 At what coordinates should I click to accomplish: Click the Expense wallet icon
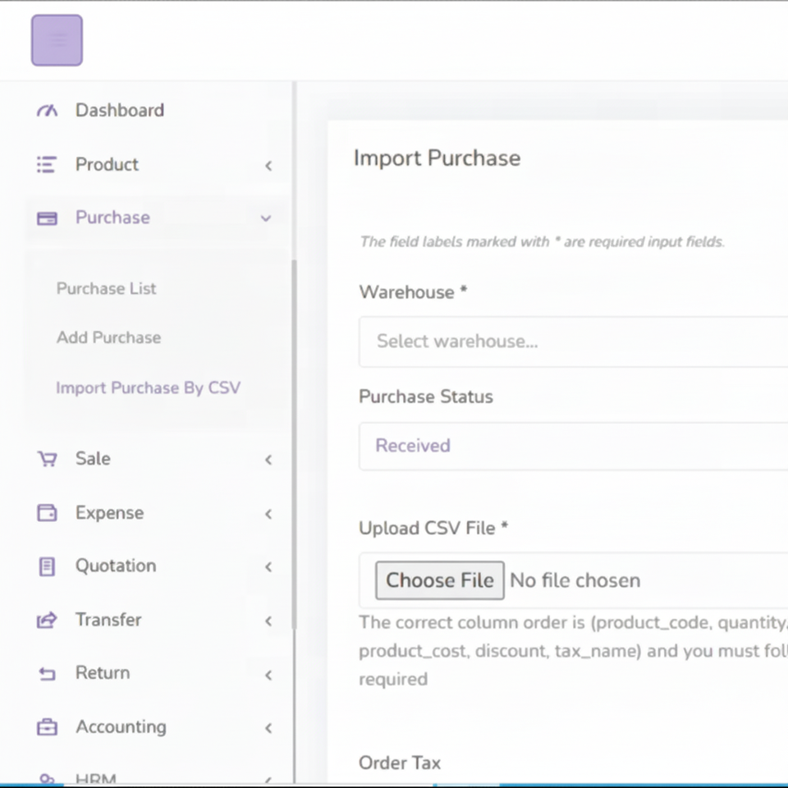(x=48, y=513)
